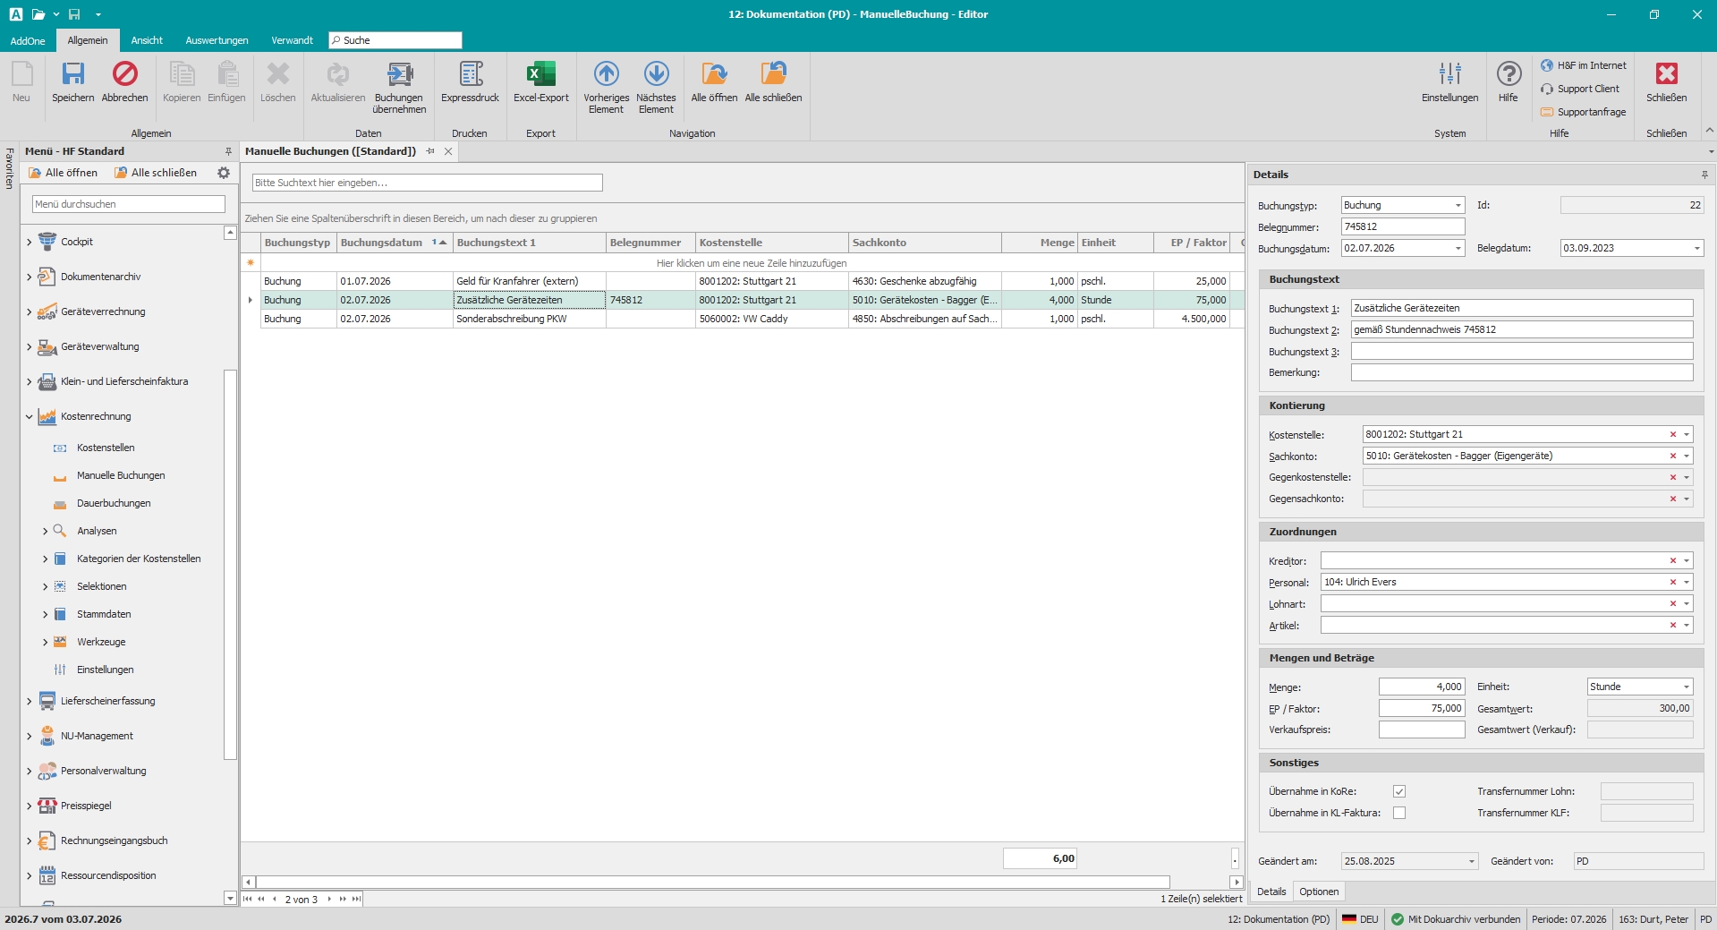Click the Buchungstext 3 input field
This screenshot has width=1717, height=930.
pos(1521,351)
